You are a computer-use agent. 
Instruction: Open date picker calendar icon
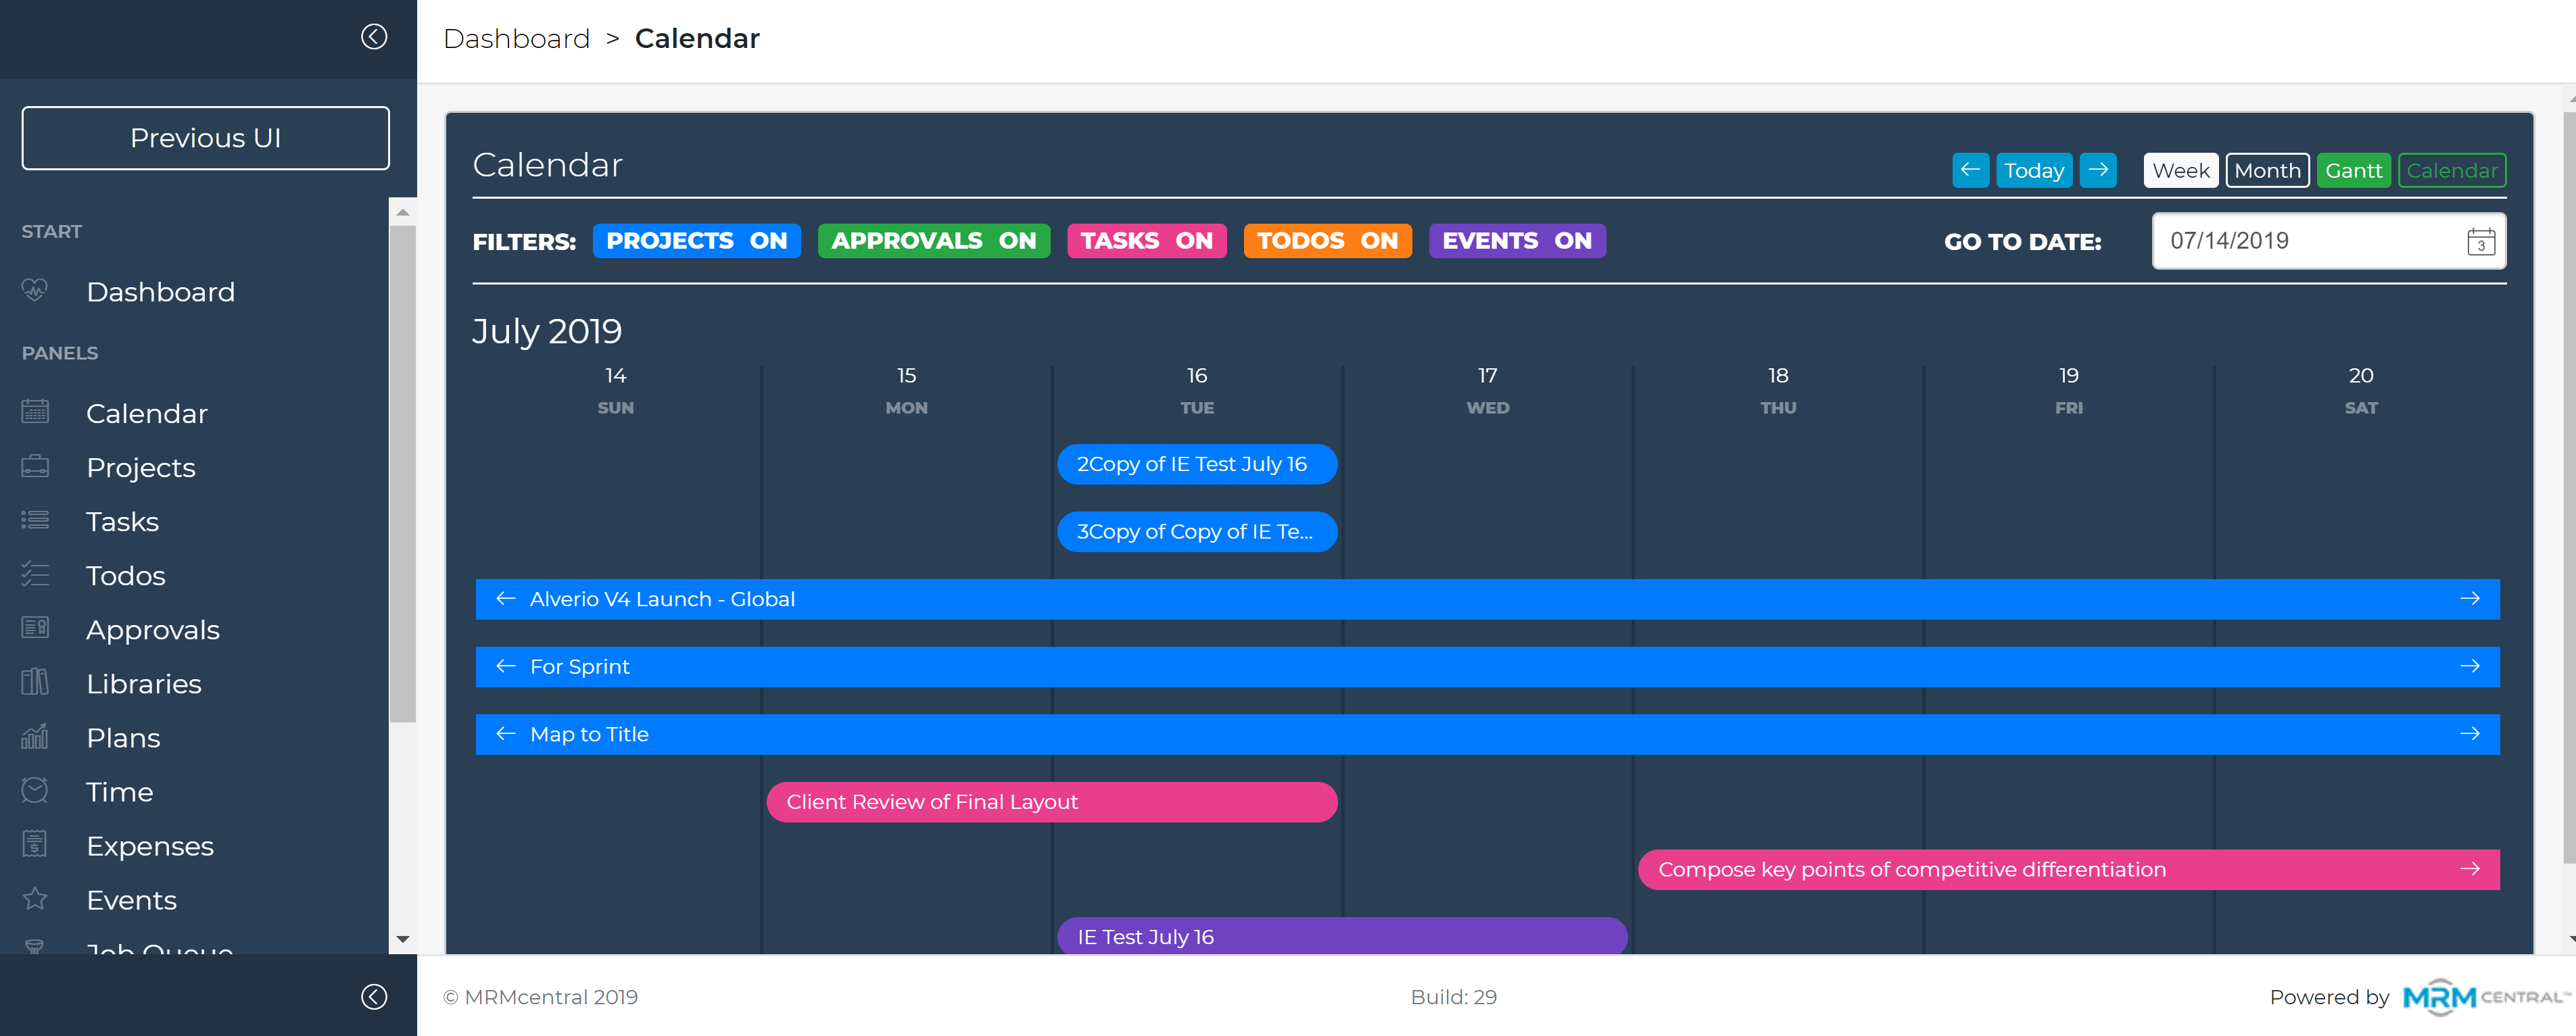[x=2480, y=241]
